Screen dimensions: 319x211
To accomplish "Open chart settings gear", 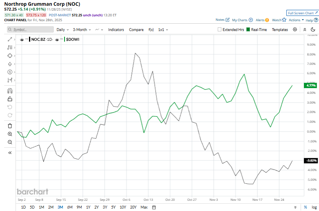I will click(295, 29).
